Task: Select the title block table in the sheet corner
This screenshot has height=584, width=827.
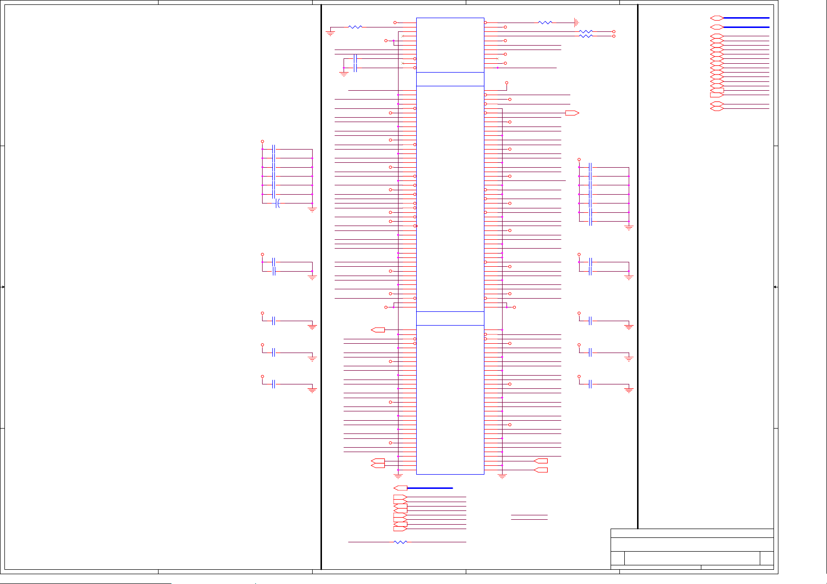Action: click(x=692, y=549)
